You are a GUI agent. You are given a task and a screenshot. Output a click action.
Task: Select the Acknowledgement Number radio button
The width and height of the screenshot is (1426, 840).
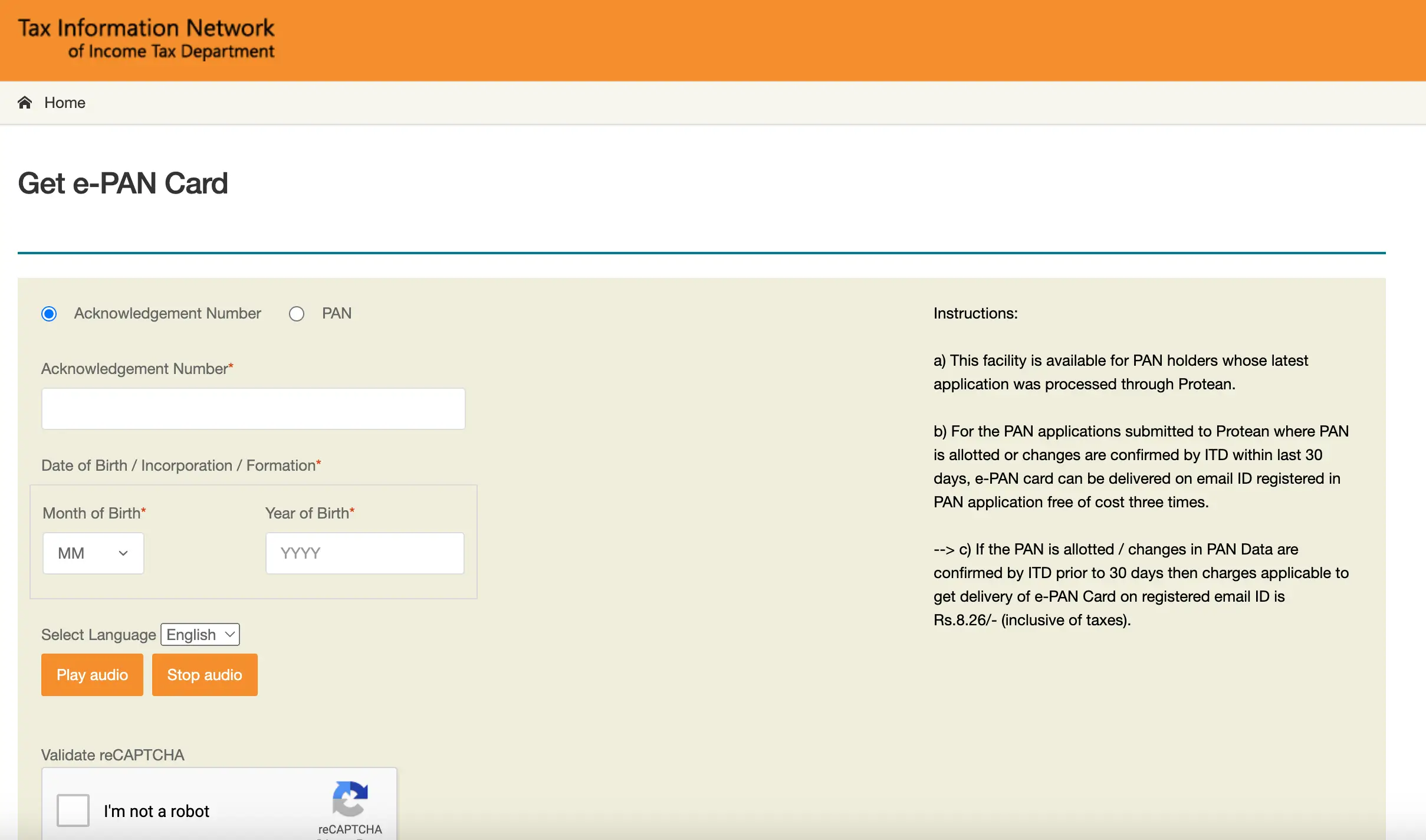(49, 313)
